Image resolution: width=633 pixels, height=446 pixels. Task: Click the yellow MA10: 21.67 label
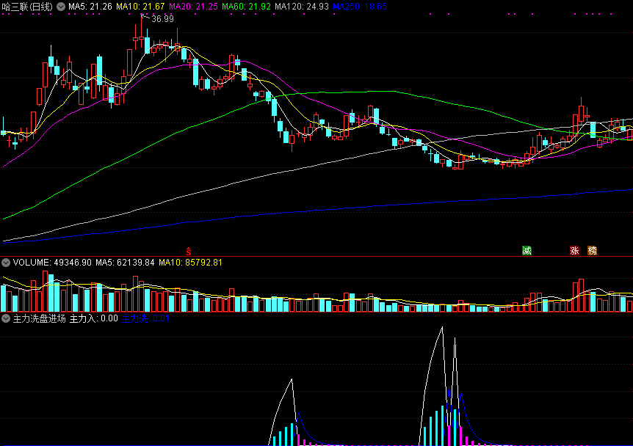pyautogui.click(x=140, y=7)
